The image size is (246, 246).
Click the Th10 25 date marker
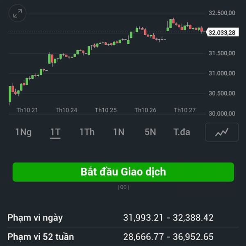tap(106, 110)
